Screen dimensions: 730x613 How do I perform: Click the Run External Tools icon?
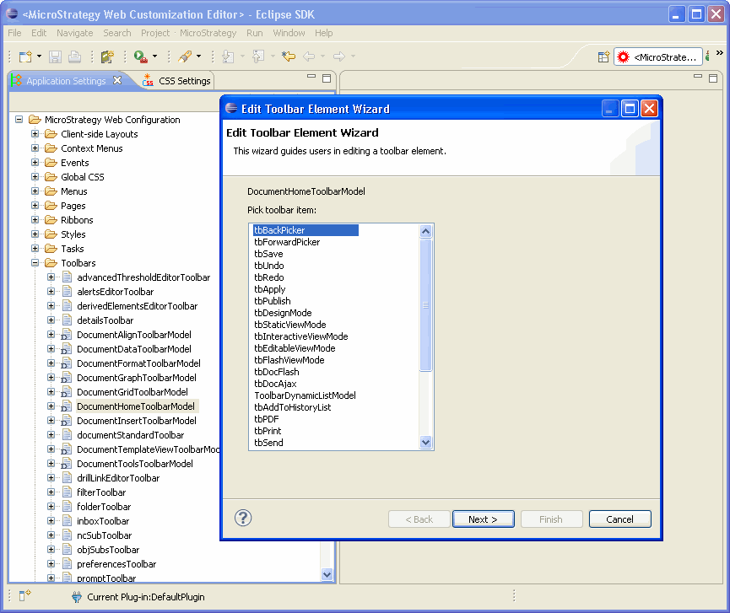[x=140, y=56]
